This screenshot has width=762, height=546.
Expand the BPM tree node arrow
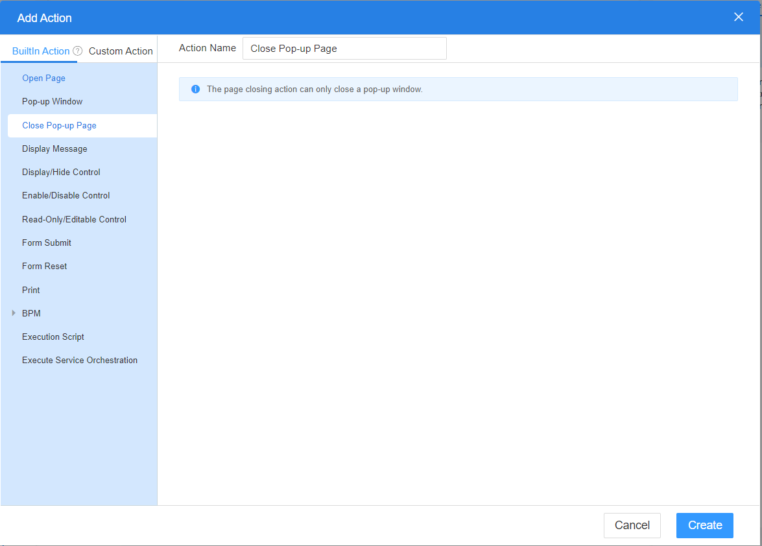(14, 313)
